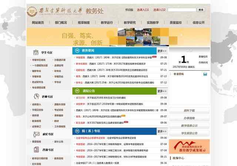Click the 老师专区 head icon

coord(36,96)
